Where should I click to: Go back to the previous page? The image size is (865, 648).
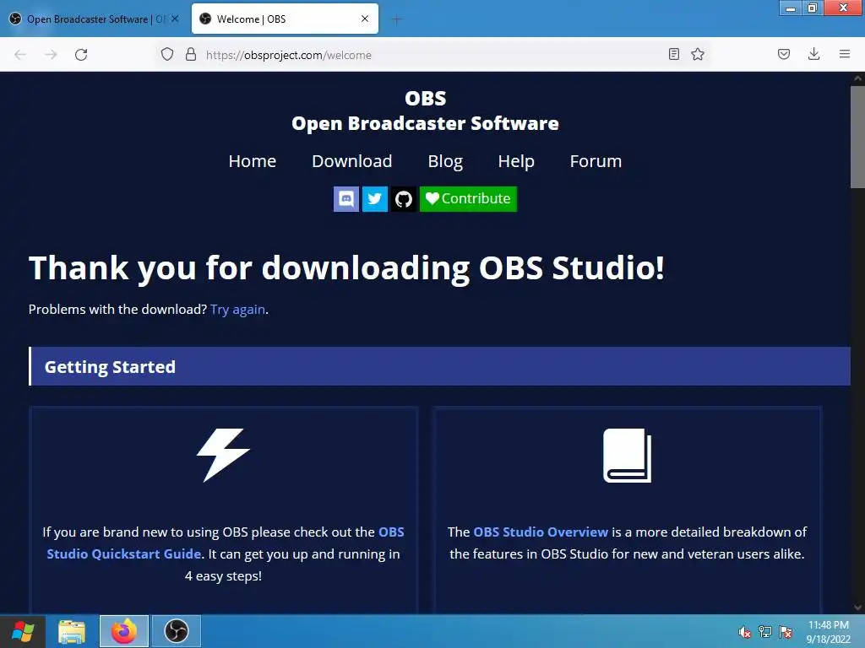(20, 55)
